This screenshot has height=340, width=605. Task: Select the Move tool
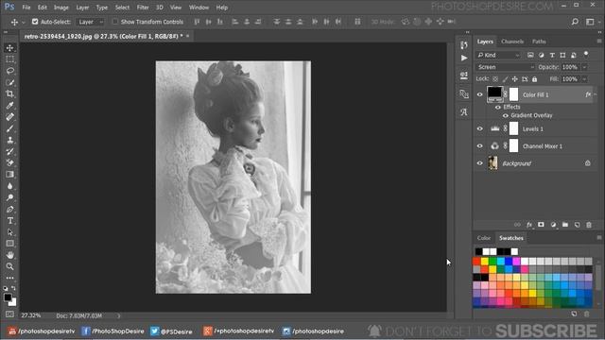[x=10, y=48]
